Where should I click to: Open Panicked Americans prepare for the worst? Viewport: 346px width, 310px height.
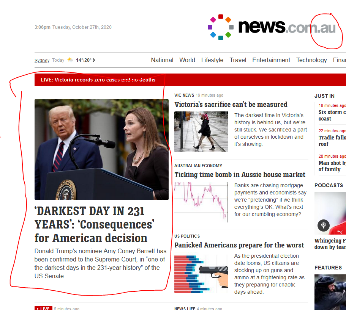239,245
